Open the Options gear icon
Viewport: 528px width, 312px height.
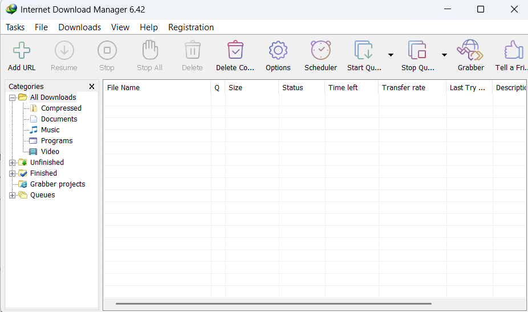pos(278,51)
